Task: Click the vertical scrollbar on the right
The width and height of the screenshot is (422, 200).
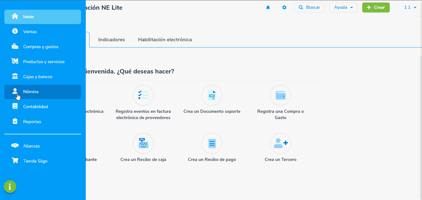Action: pyautogui.click(x=420, y=125)
